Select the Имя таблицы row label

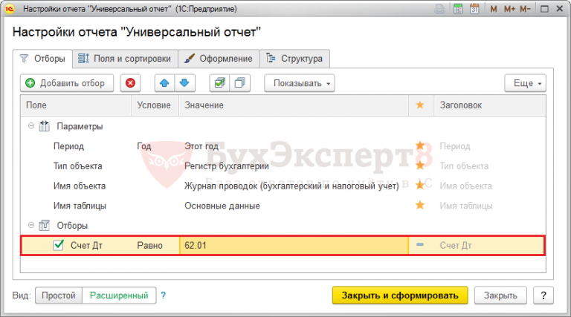pyautogui.click(x=80, y=206)
